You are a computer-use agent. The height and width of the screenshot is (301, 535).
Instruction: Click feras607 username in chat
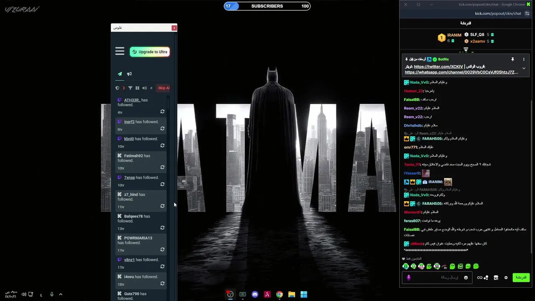pyautogui.click(x=412, y=221)
